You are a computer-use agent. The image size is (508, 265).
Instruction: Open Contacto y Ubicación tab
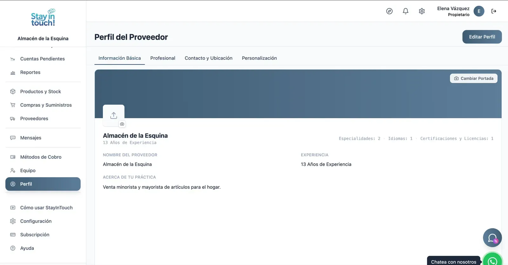coord(209,58)
